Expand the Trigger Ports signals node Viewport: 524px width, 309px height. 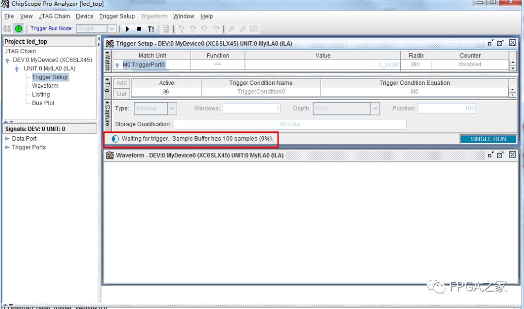click(7, 147)
